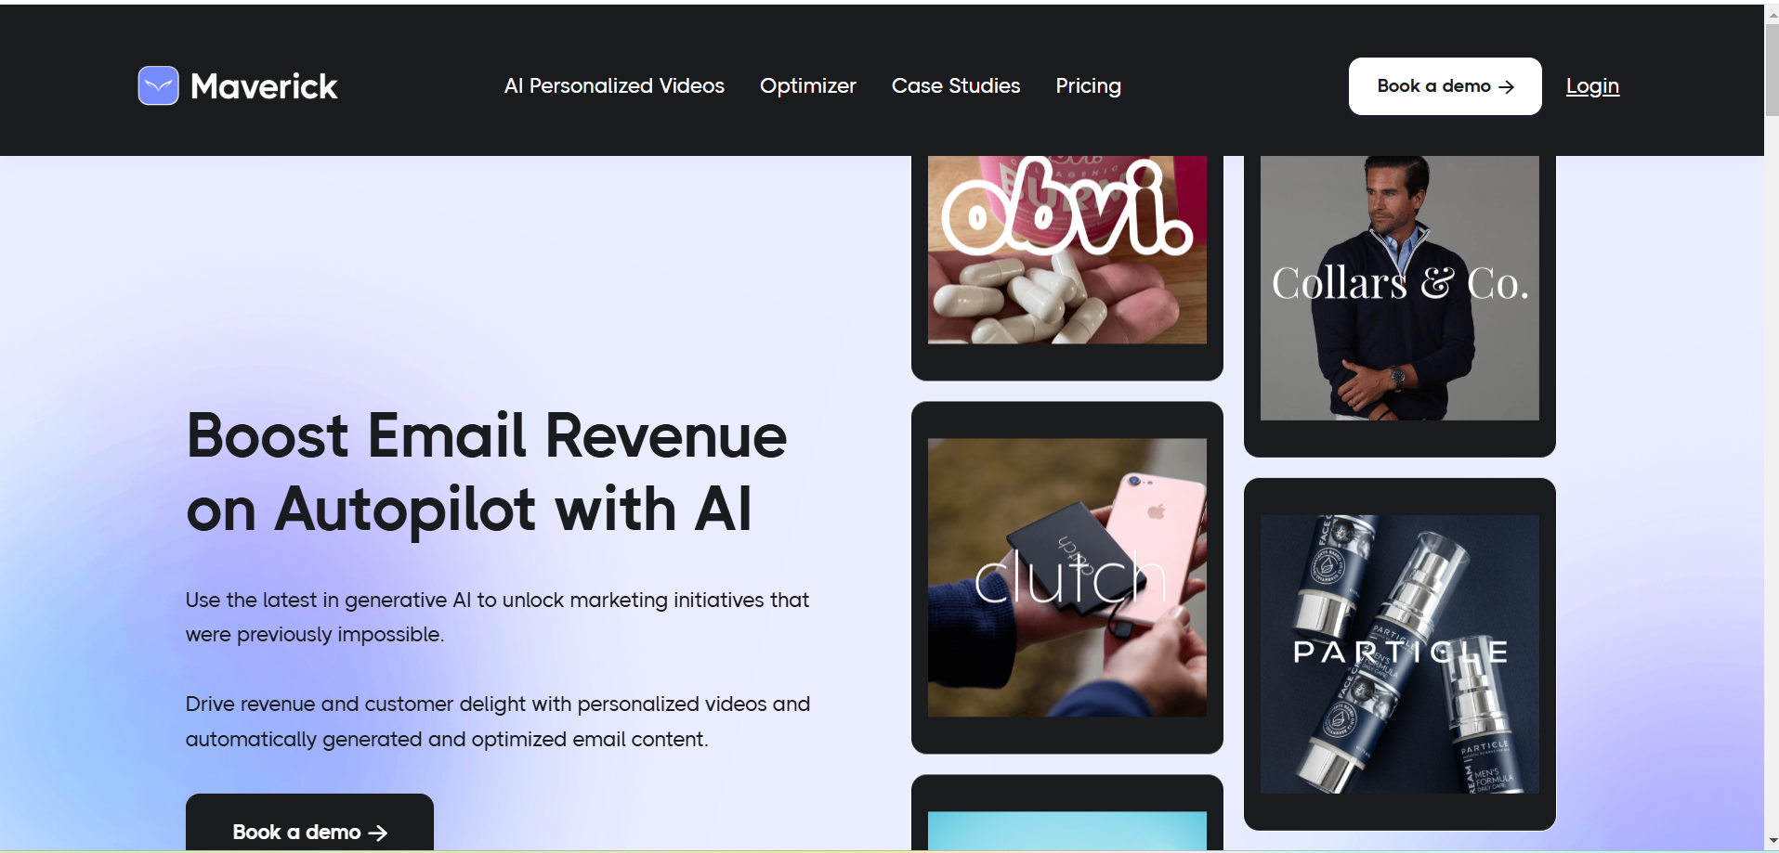Viewport: 1779px width, 853px height.
Task: Click the generative AI description paragraph
Action: tap(497, 617)
